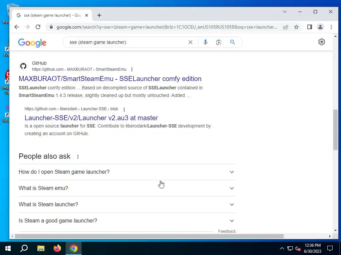Open People also ask options menu

point(78,157)
